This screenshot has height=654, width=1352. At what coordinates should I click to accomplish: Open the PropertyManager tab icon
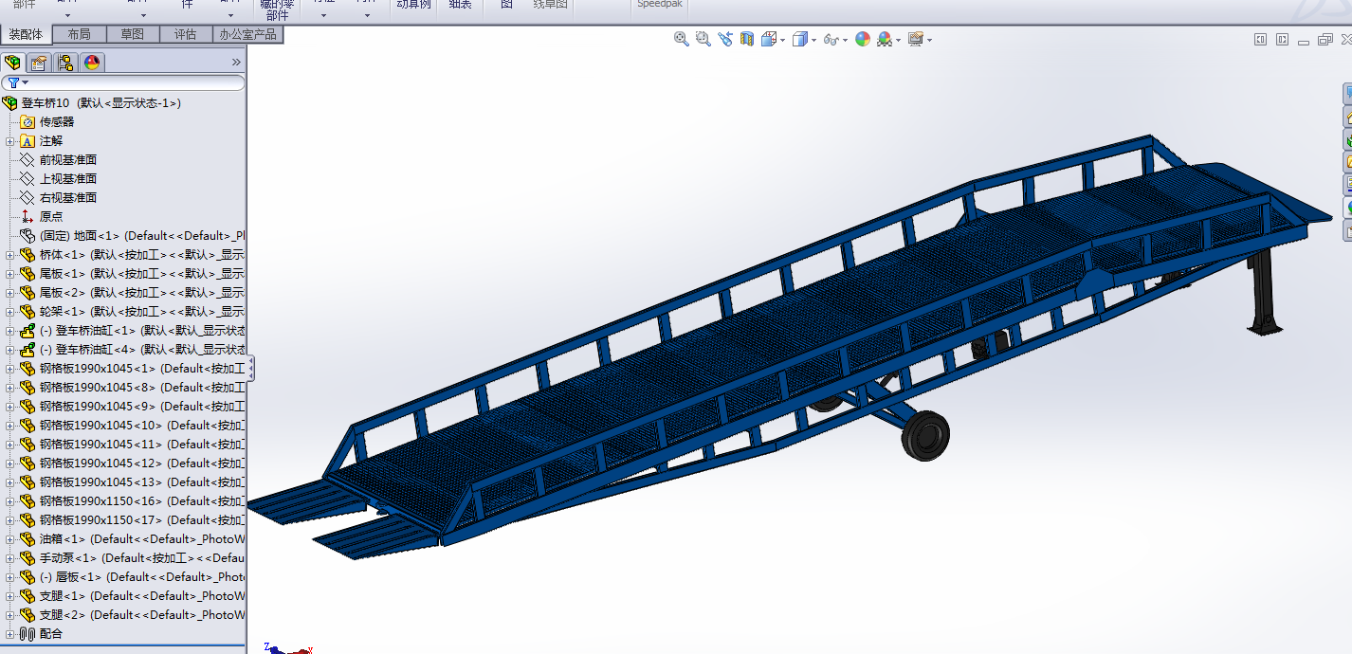(39, 63)
